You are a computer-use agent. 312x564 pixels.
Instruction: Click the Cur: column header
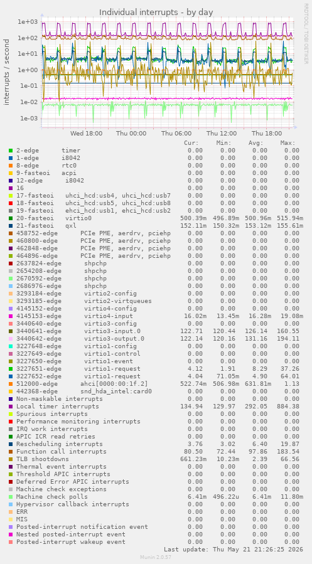191,143
